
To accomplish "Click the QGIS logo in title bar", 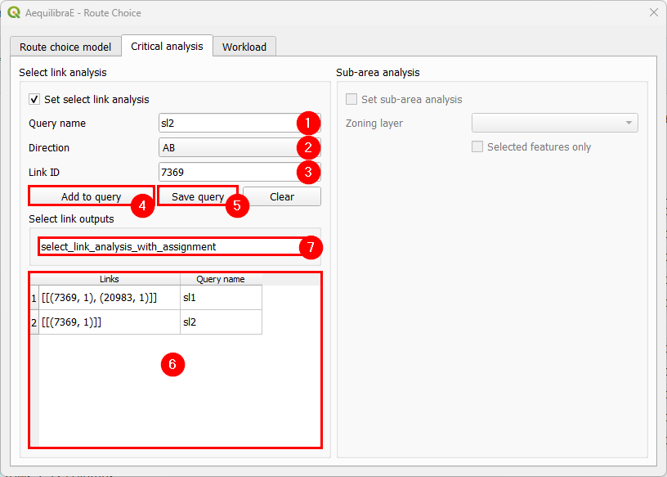I will click(14, 13).
